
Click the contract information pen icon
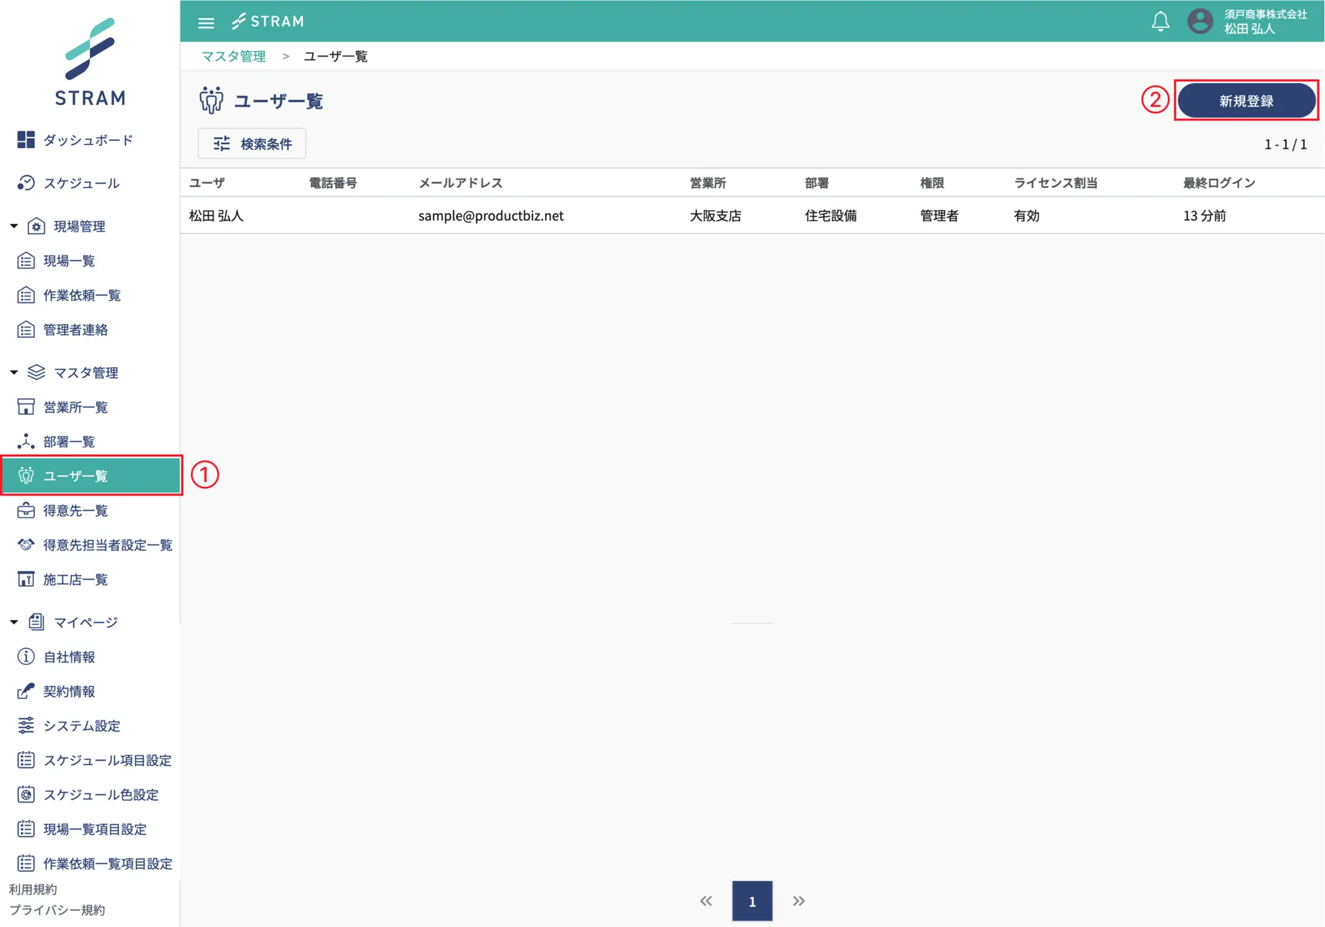[x=26, y=691]
